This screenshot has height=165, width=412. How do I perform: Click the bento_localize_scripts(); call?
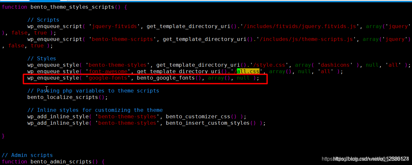(67, 97)
